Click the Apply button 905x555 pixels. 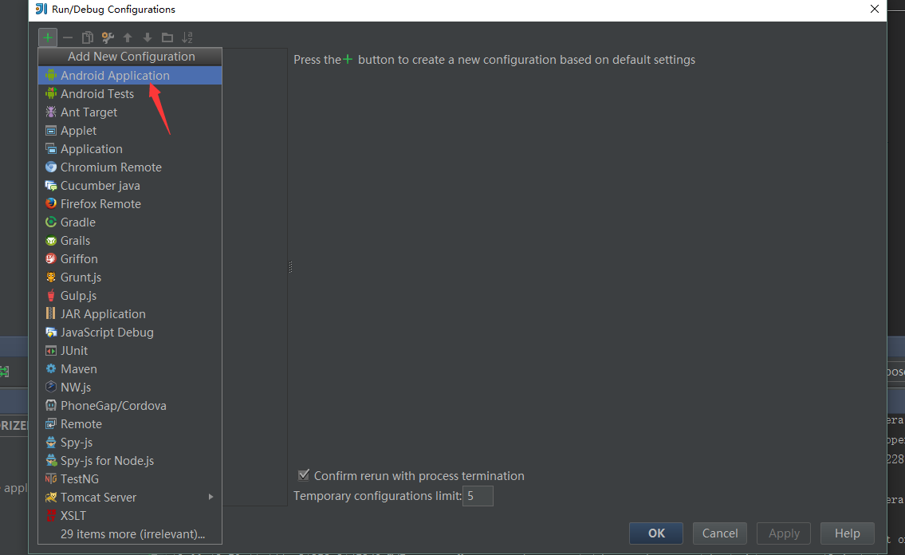[784, 533]
